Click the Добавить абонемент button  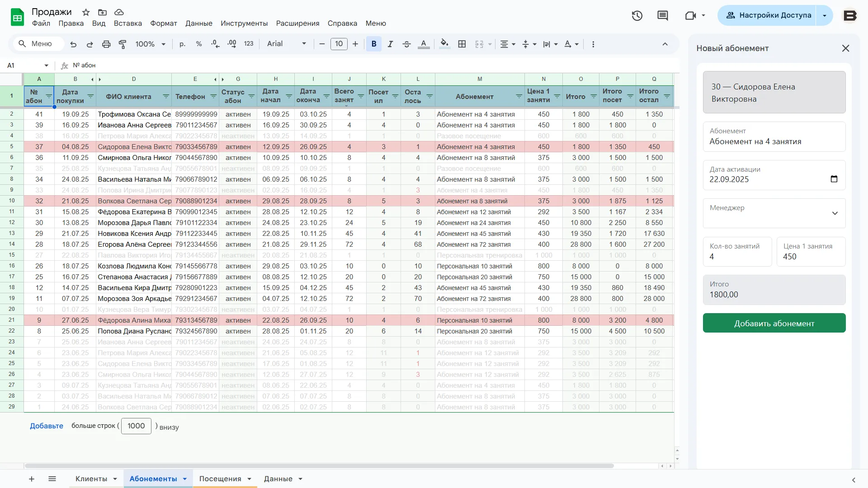coord(774,323)
